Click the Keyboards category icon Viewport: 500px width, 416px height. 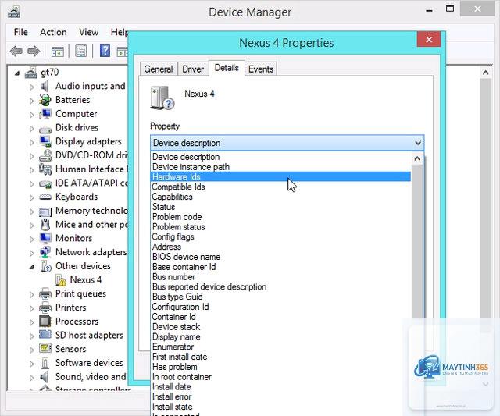click(x=45, y=197)
